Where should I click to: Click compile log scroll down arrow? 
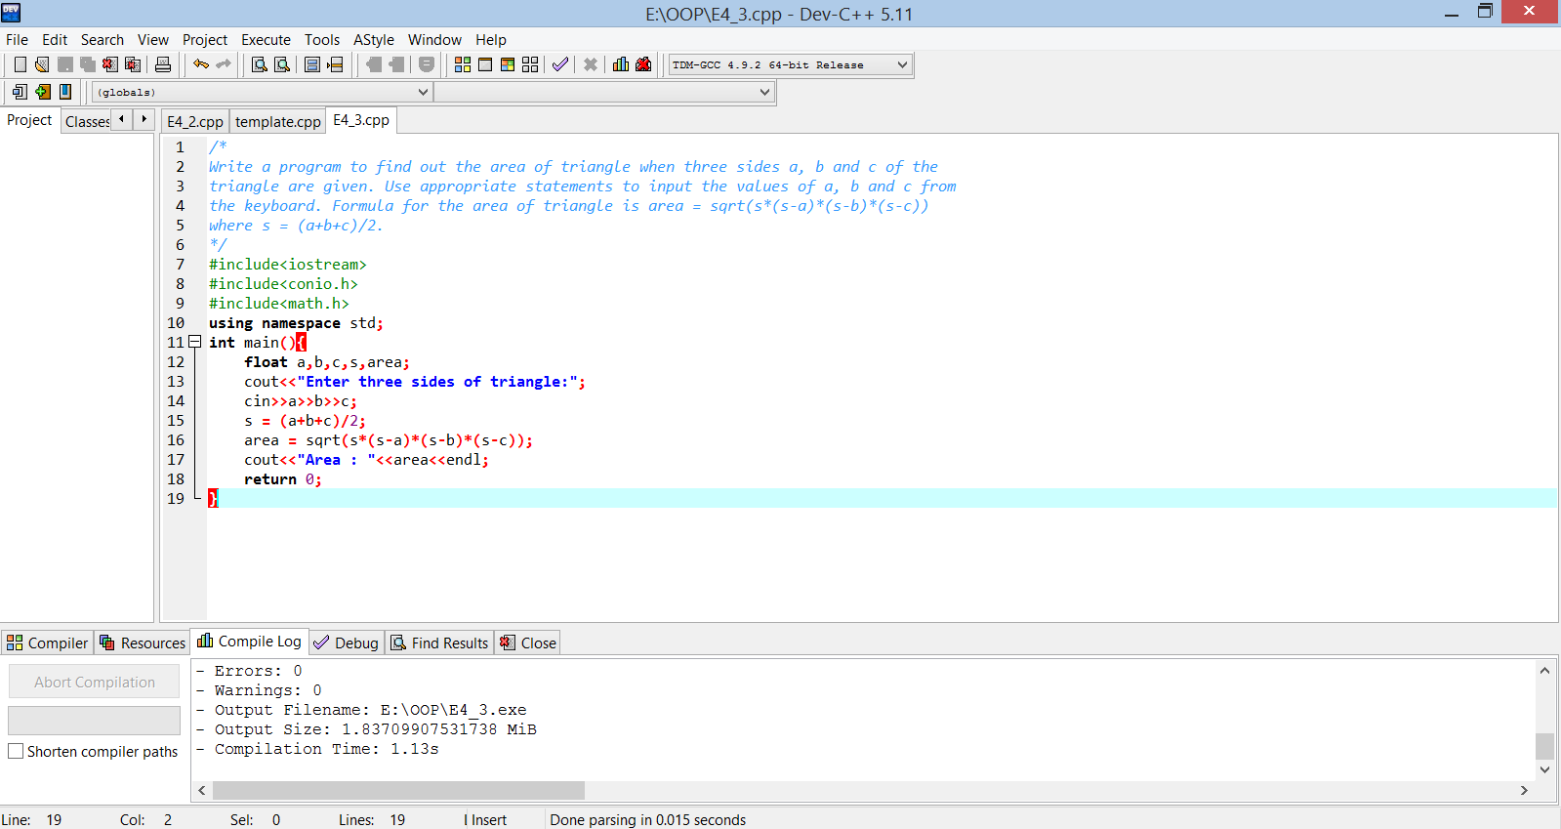coord(1544,769)
